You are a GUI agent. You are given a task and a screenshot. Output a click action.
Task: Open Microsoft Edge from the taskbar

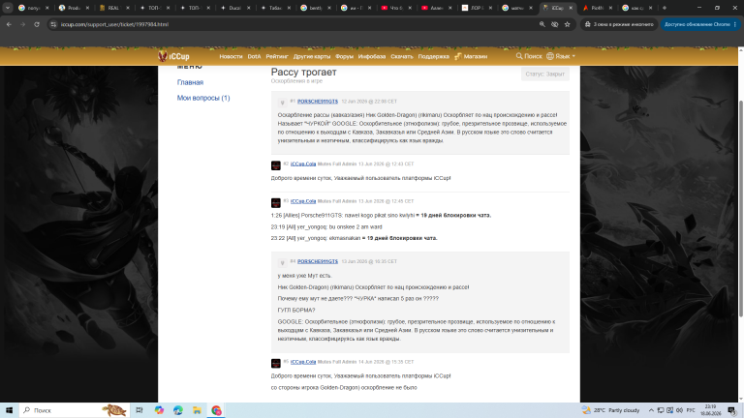[178, 410]
